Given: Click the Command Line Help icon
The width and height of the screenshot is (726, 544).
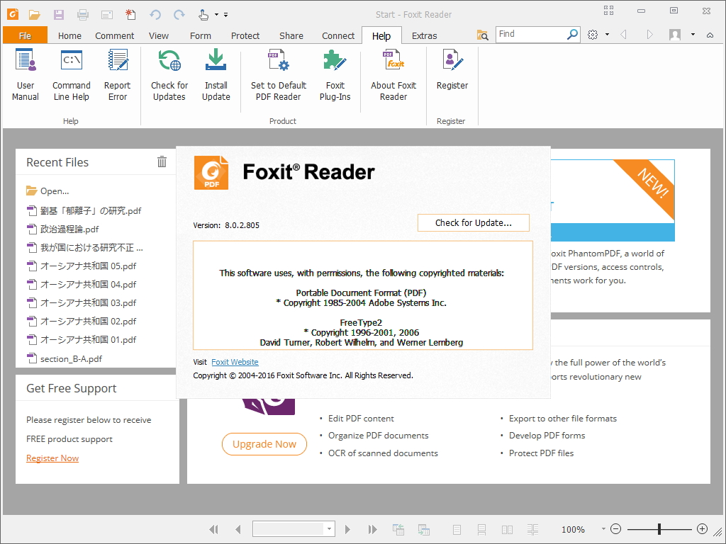Looking at the screenshot, I should pos(72,76).
